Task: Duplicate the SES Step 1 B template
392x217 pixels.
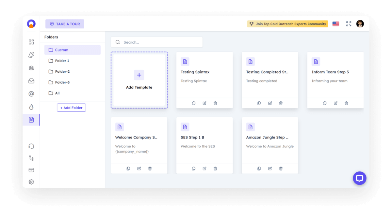Action: (194, 168)
